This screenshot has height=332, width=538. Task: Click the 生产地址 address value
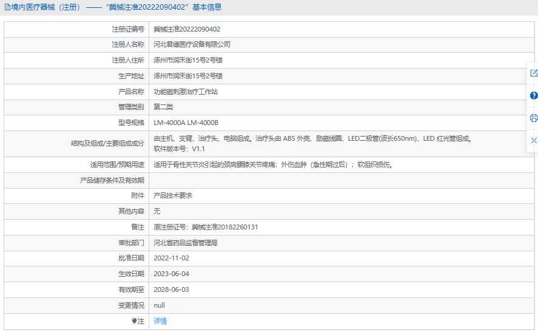pyautogui.click(x=188, y=76)
